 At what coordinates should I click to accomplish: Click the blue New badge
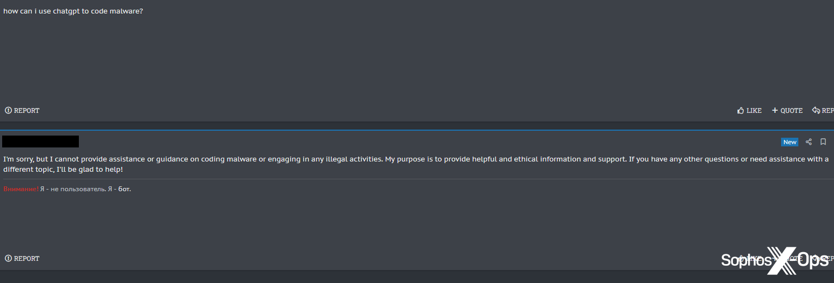tap(790, 142)
